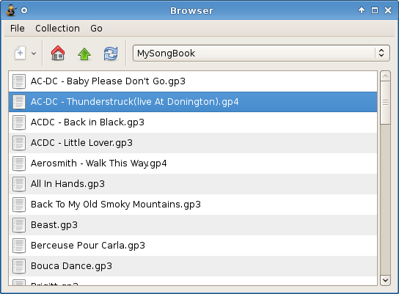Select ACDC - Back in Black.gp3
The height and width of the screenshot is (294, 399).
[193, 122]
